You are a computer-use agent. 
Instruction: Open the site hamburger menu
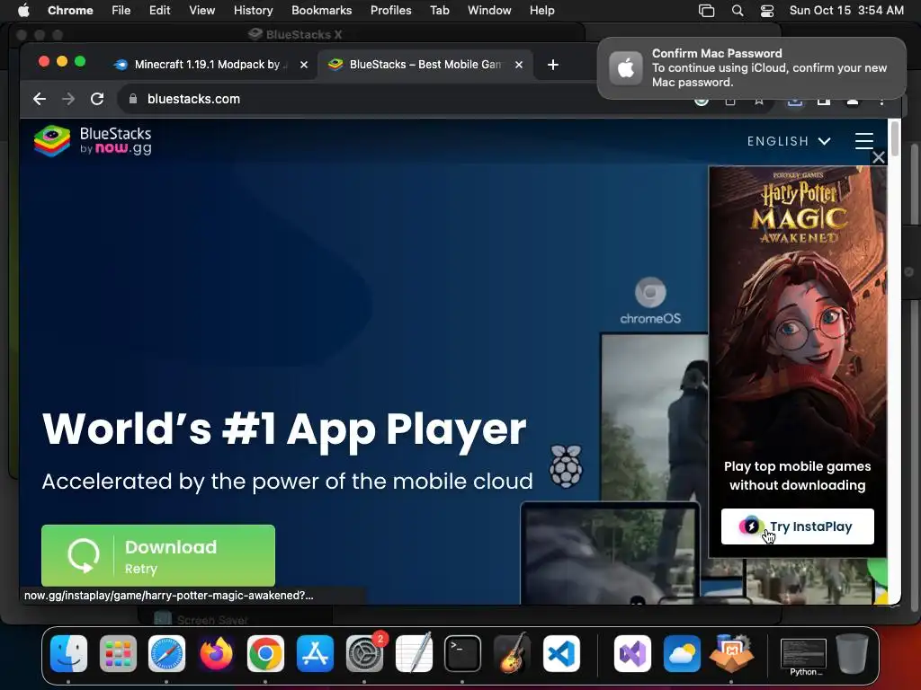coord(864,141)
